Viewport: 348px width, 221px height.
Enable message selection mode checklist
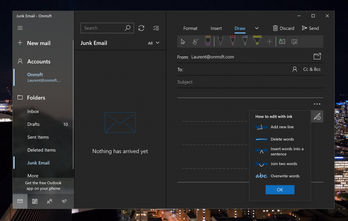156,28
